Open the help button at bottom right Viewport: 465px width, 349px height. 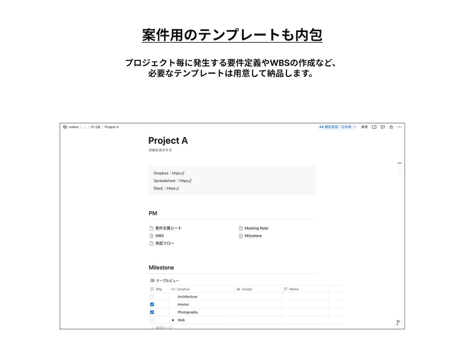tap(398, 323)
